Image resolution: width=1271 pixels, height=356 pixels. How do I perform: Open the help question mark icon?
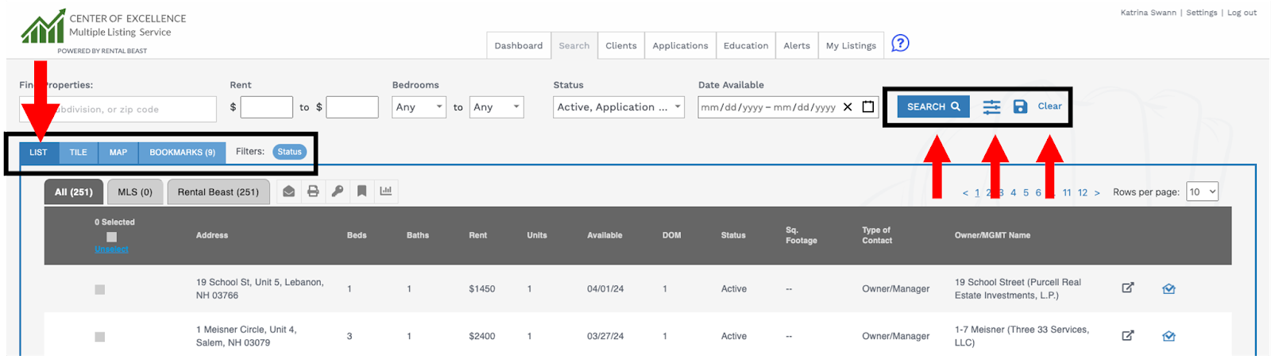(x=900, y=43)
